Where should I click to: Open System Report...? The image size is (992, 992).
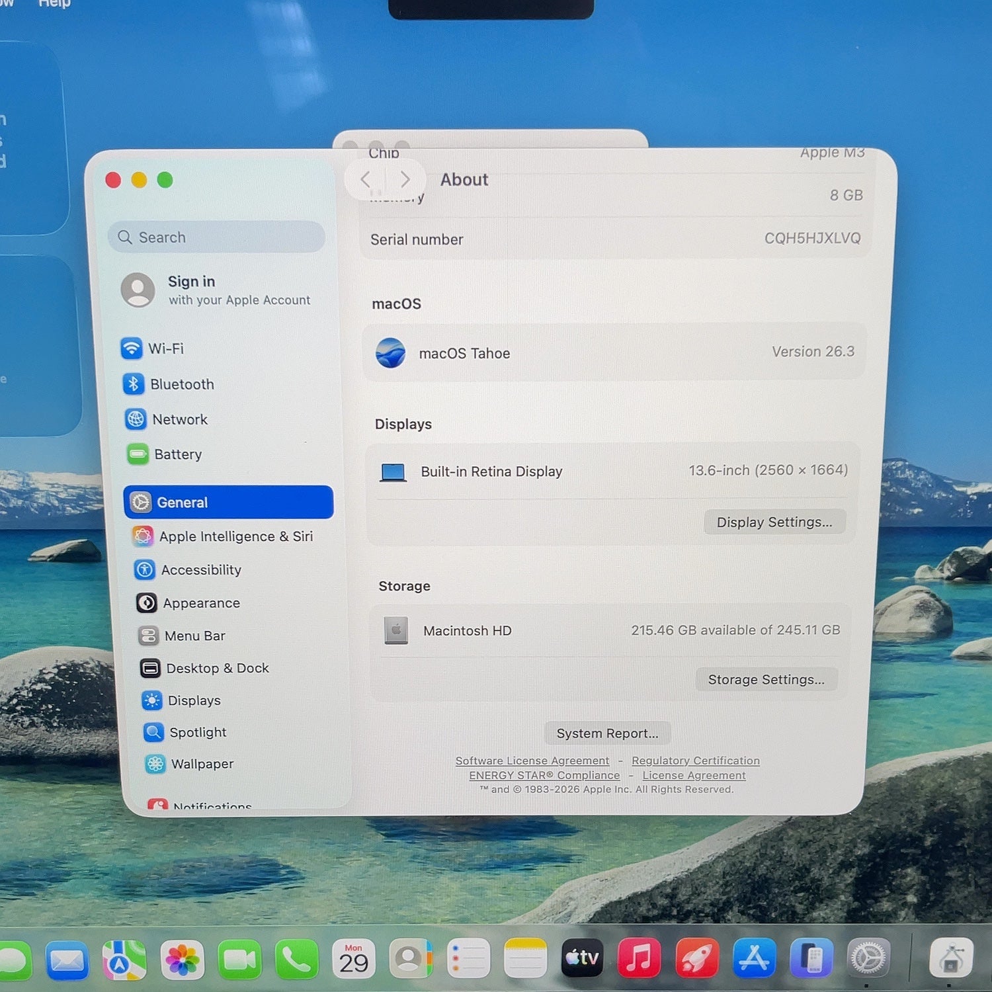point(607,733)
